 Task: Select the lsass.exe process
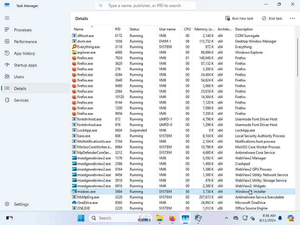point(183,136)
